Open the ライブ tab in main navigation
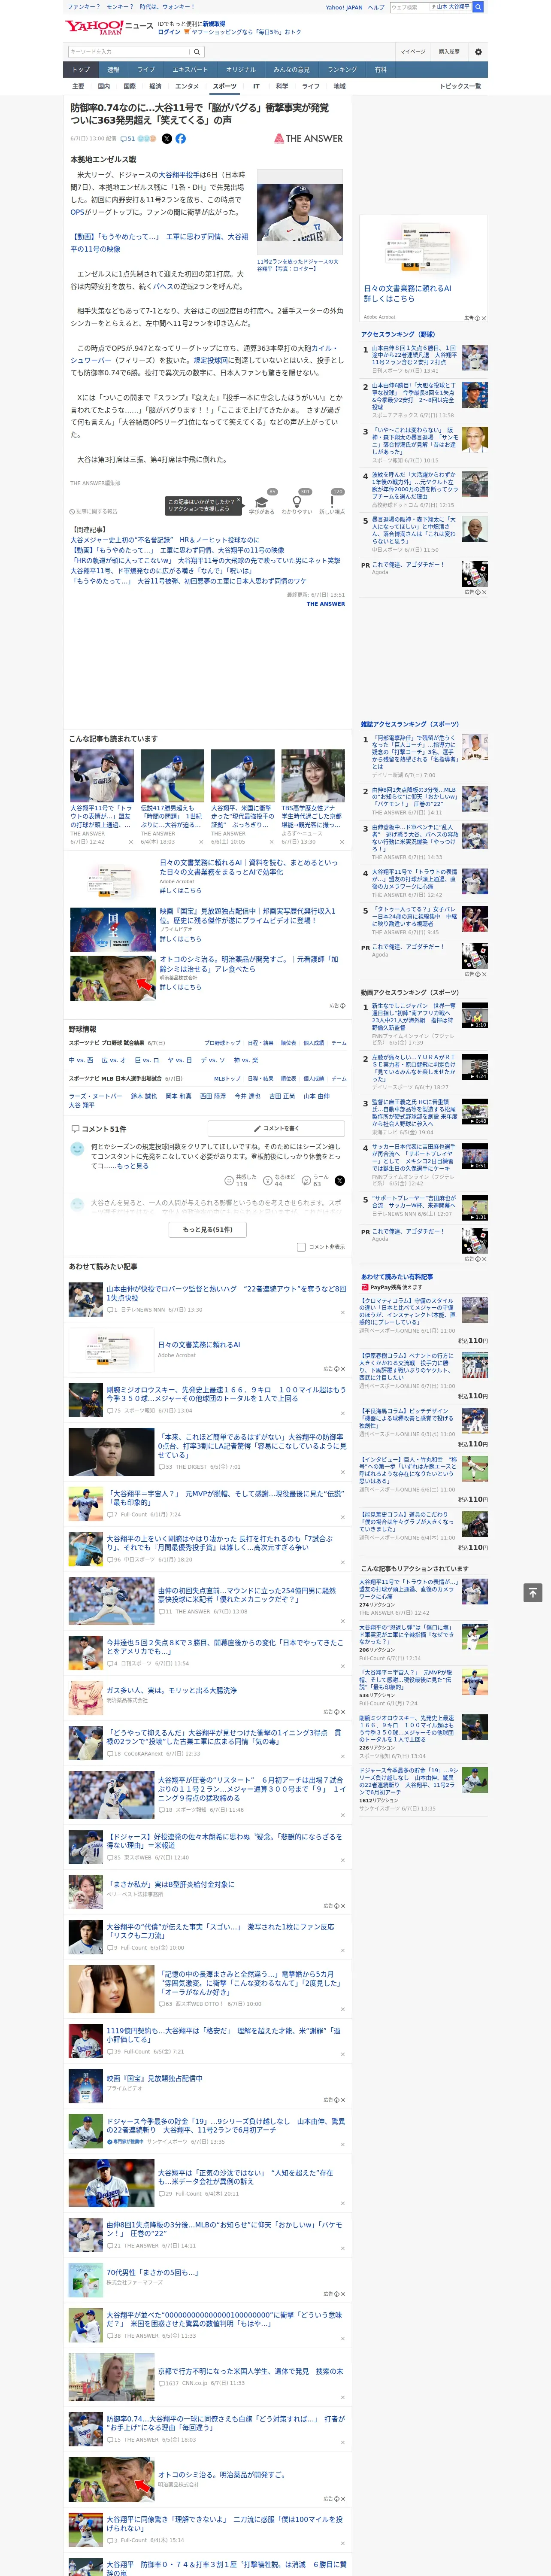 [x=146, y=70]
